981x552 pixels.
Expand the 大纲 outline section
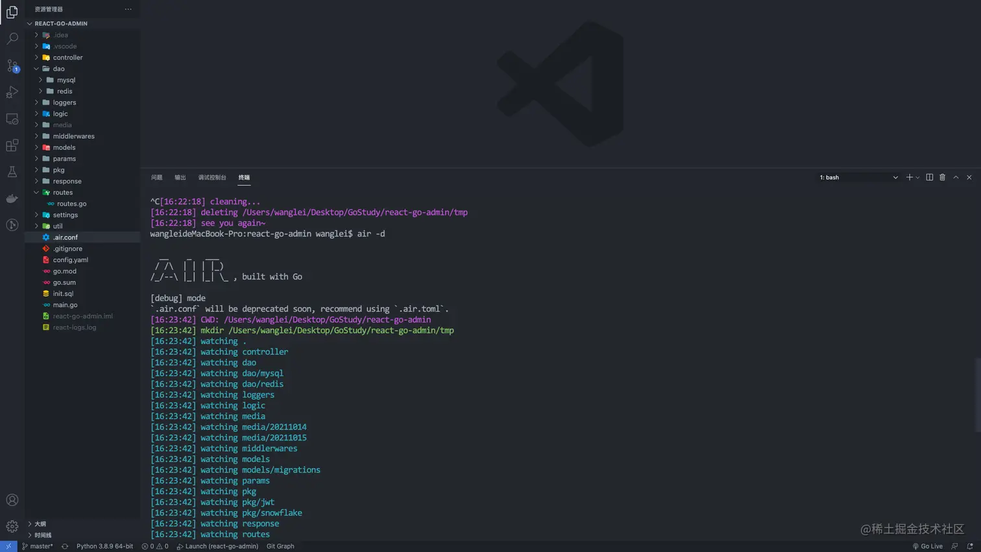(40, 524)
